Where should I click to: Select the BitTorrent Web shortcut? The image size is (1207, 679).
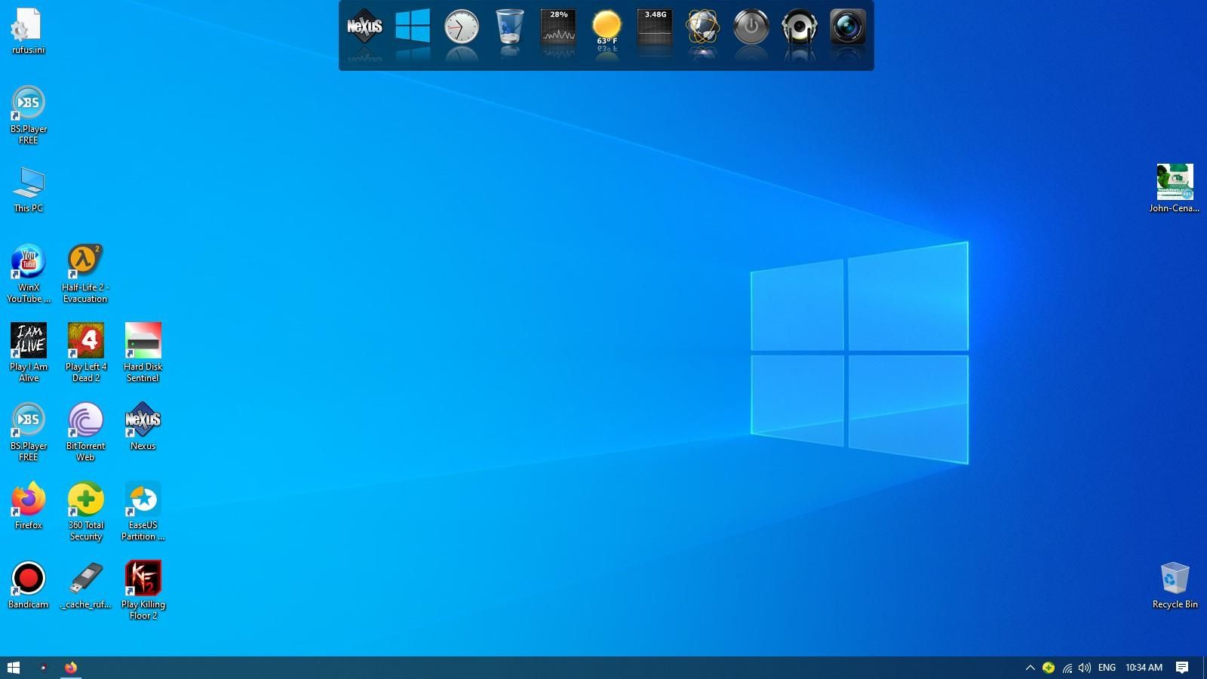(85, 432)
